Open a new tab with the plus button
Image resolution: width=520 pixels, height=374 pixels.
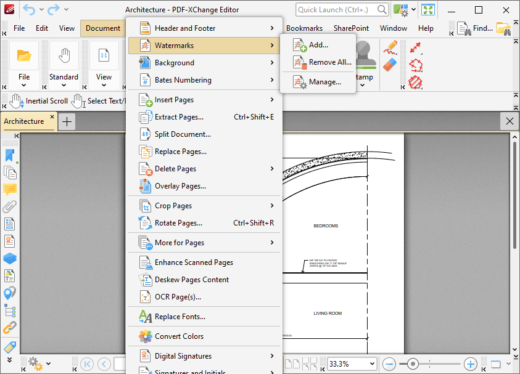tap(67, 121)
